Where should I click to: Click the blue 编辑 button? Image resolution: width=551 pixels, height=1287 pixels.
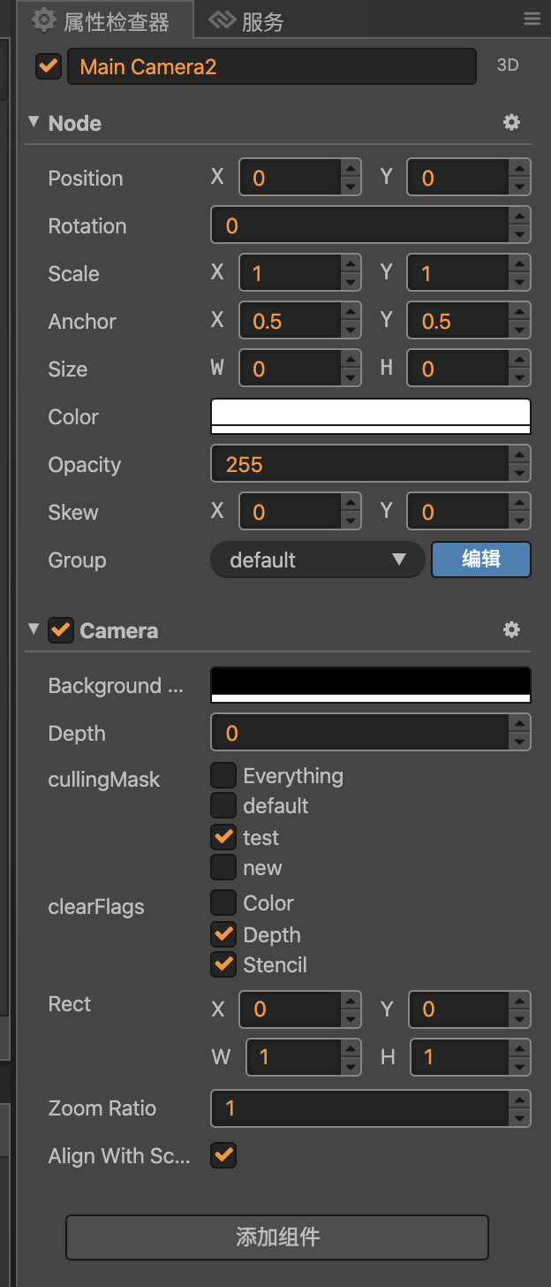click(x=481, y=560)
